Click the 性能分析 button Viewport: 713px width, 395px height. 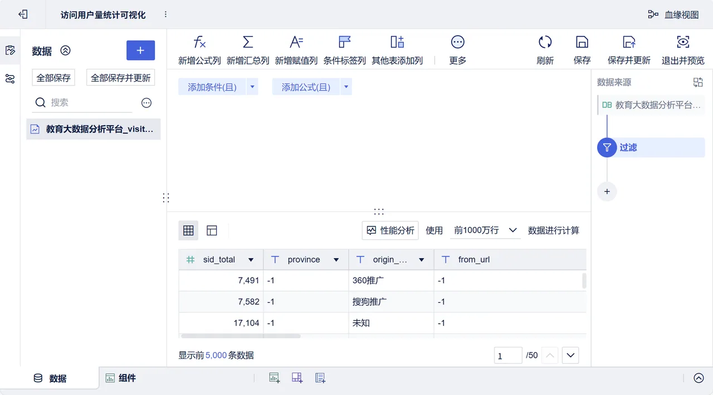tap(390, 230)
